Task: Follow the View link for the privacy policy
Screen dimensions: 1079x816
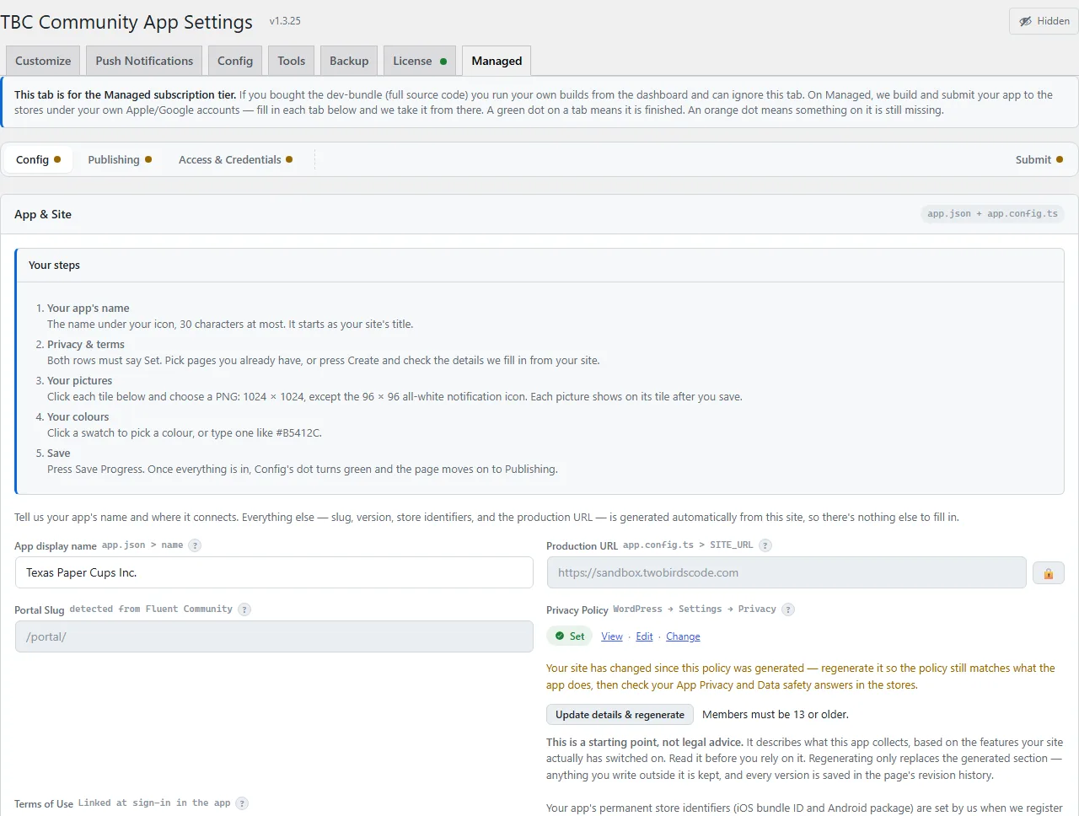Action: [612, 636]
